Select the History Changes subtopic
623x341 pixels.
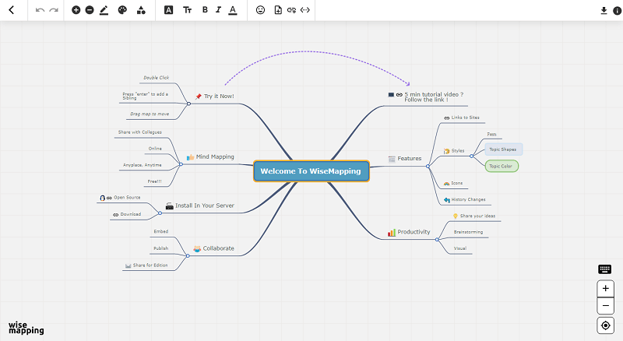point(469,199)
